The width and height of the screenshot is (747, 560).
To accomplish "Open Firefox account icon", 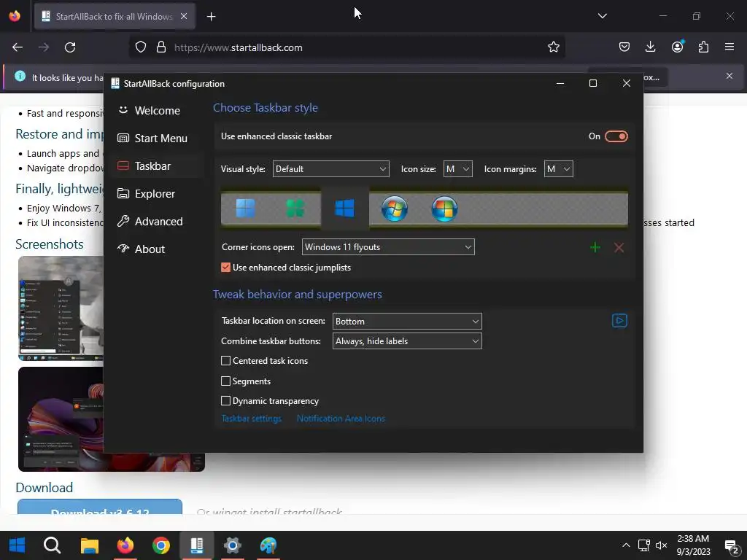I will coord(678,47).
